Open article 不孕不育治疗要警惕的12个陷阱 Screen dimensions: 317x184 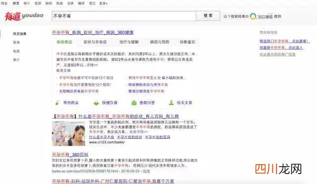[x=85, y=85]
